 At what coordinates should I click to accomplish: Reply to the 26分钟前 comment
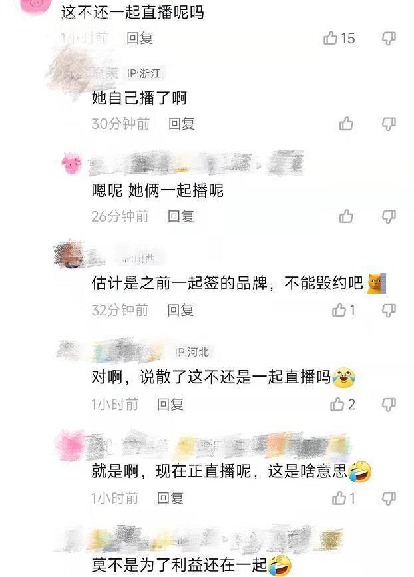point(180,216)
